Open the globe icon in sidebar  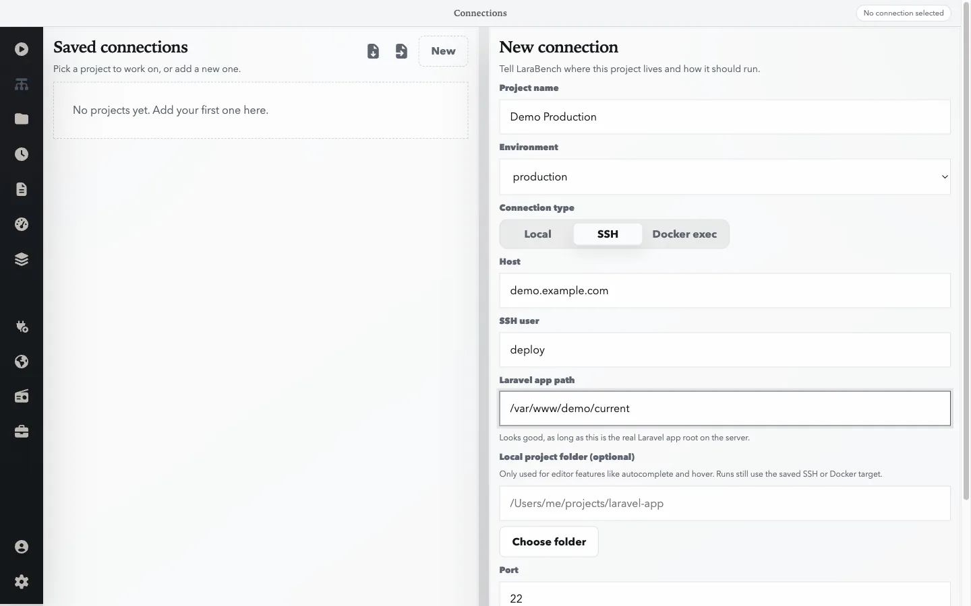pos(22,362)
